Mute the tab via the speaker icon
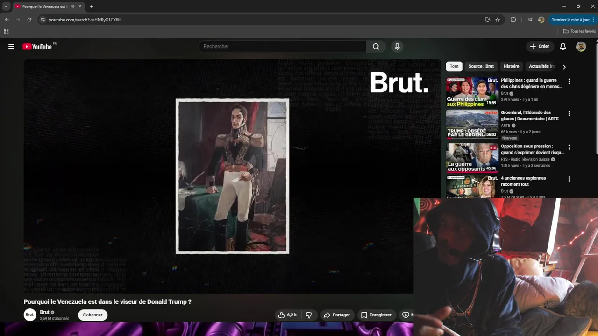 coord(72,7)
